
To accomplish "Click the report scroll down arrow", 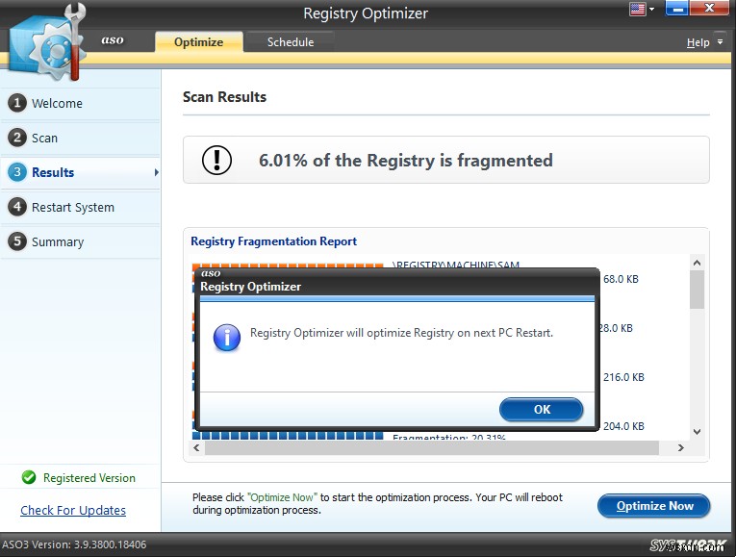I will [x=698, y=432].
